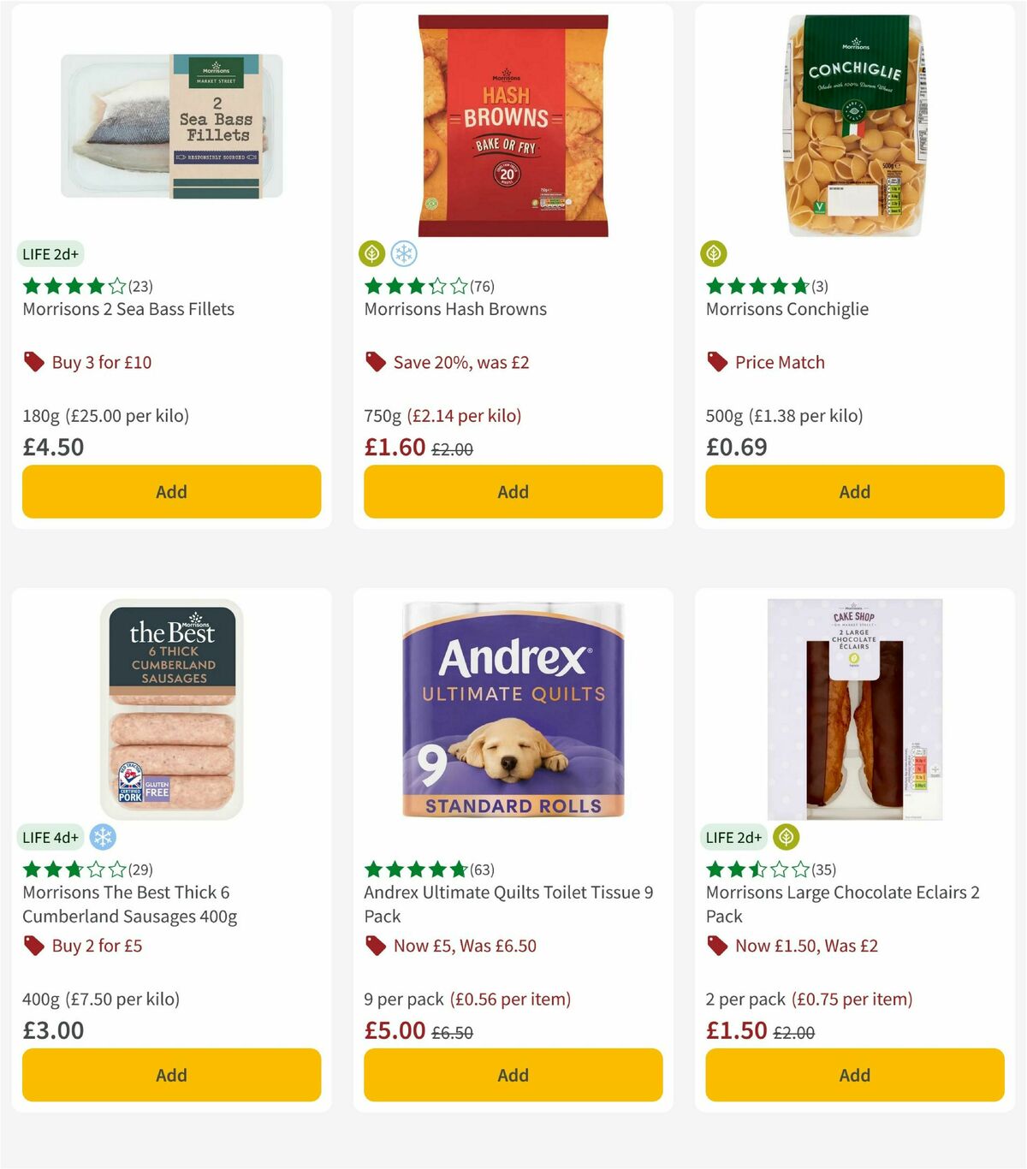Click the tag icon next to Price Match
The image size is (1027, 1169).
(x=716, y=361)
